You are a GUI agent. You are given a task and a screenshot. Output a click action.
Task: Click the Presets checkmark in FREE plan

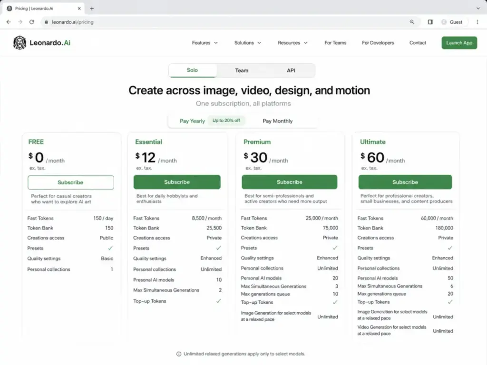110,248
